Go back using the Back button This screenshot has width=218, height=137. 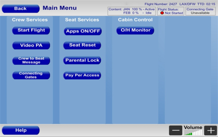tap(21, 9)
